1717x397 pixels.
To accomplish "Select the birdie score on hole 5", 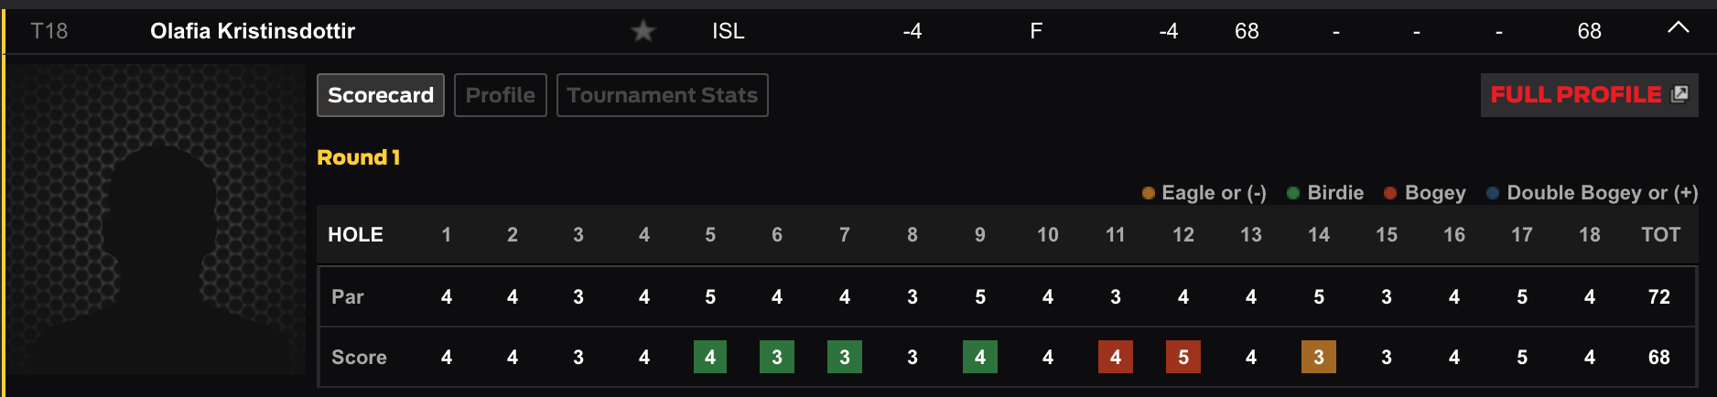I will [710, 357].
